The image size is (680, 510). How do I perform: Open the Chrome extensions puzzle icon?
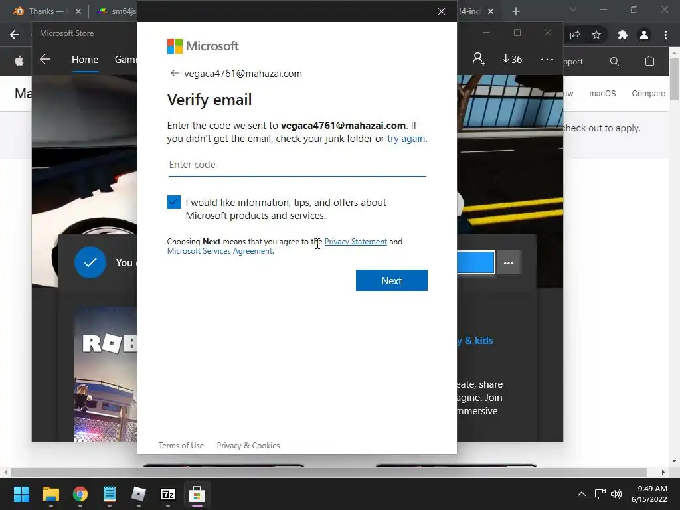(x=623, y=35)
